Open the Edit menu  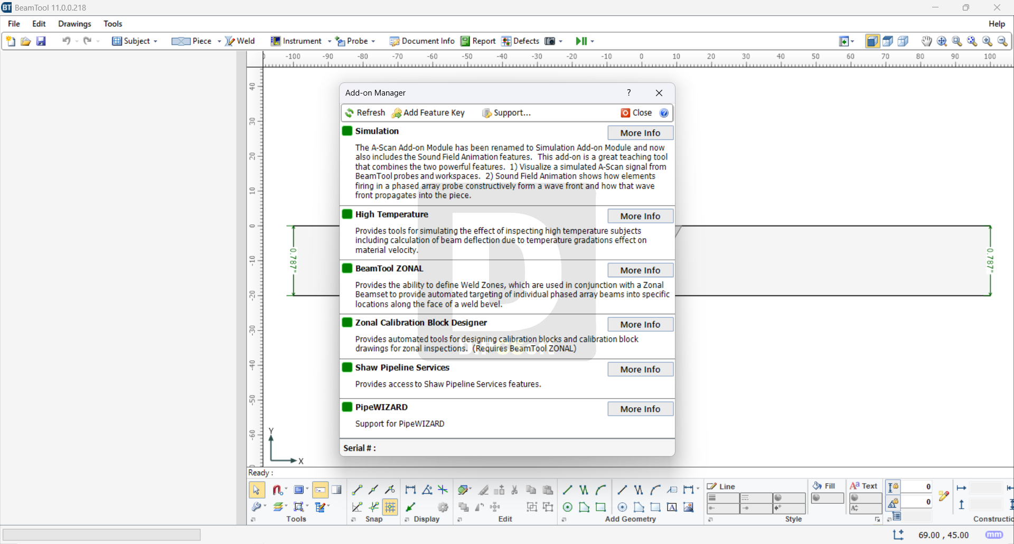[39, 24]
